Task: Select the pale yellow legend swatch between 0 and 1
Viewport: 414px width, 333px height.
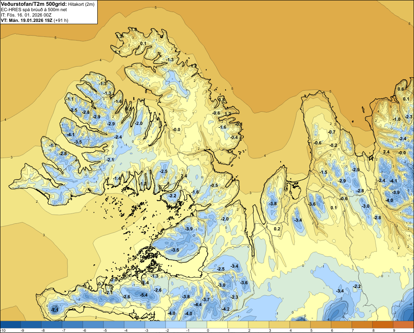Action: (x=217, y=325)
